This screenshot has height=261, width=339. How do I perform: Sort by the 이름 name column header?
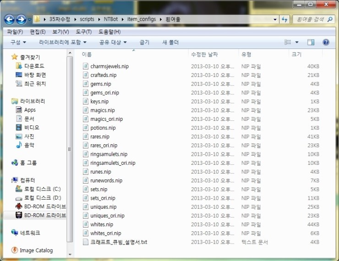[87, 54]
